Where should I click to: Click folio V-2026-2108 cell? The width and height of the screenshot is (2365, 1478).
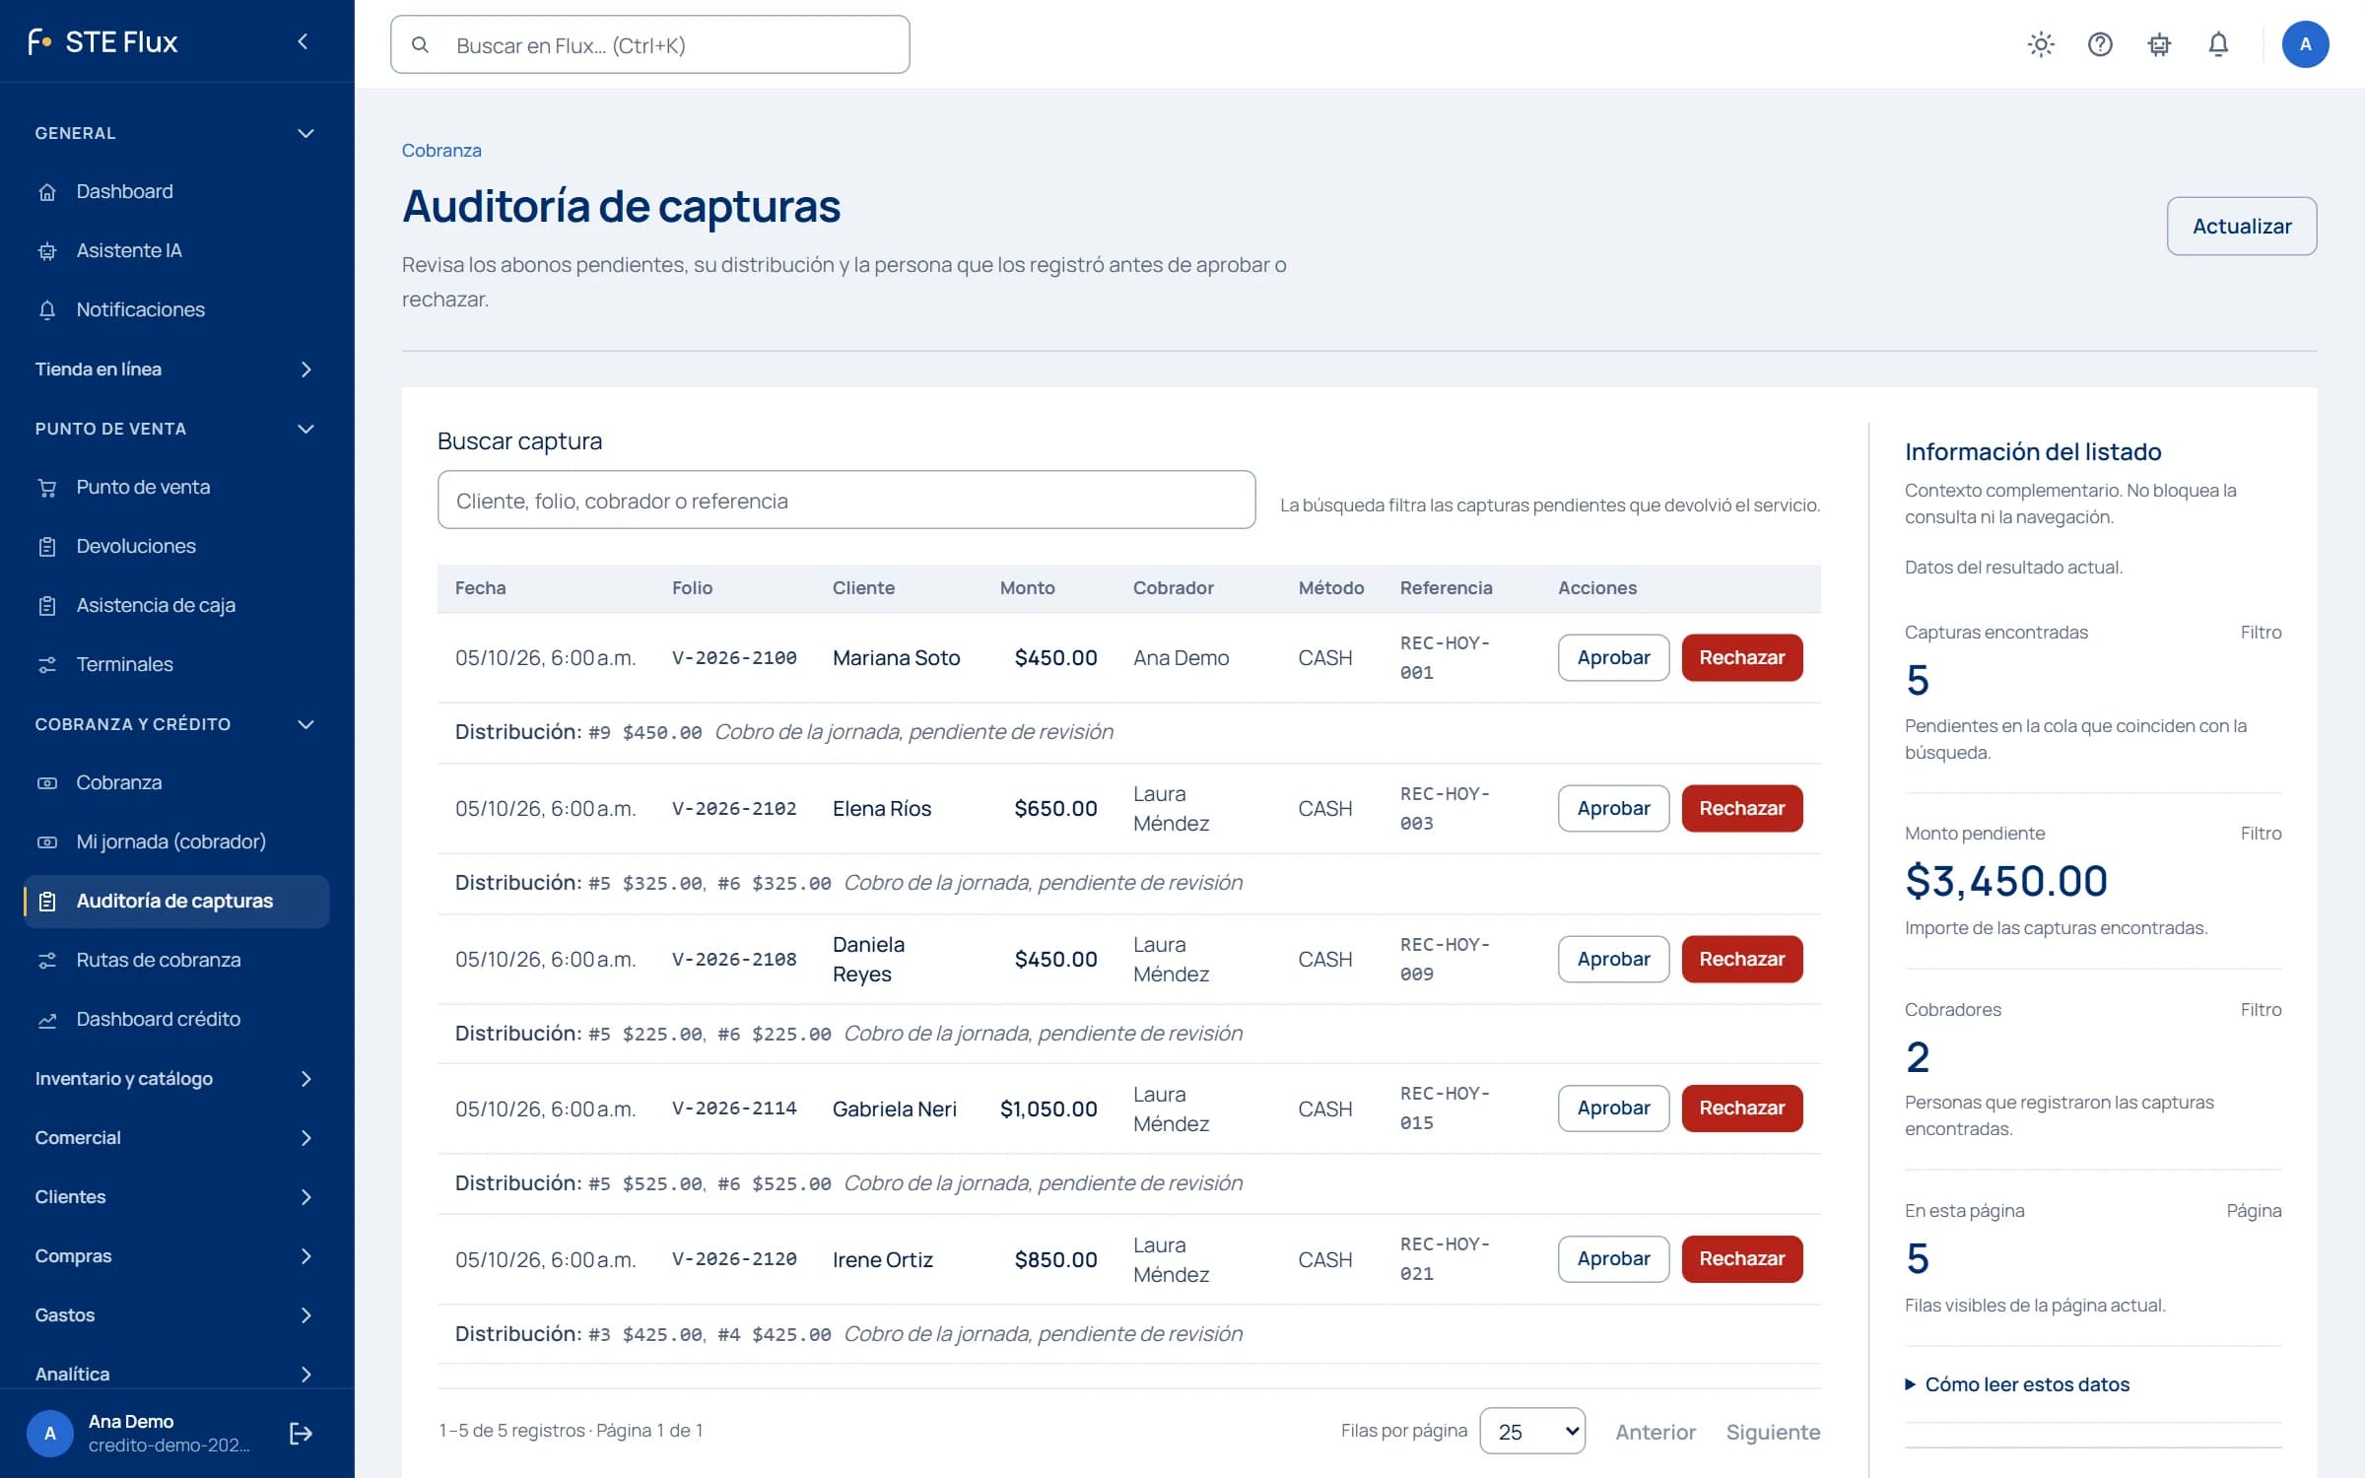(734, 959)
